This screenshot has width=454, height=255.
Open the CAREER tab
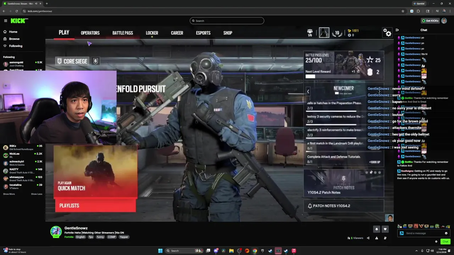(177, 33)
